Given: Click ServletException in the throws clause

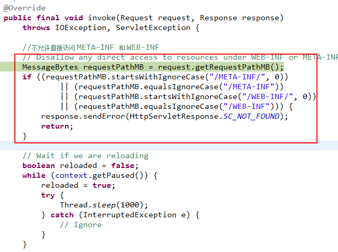Looking at the screenshot, I should (x=153, y=27).
